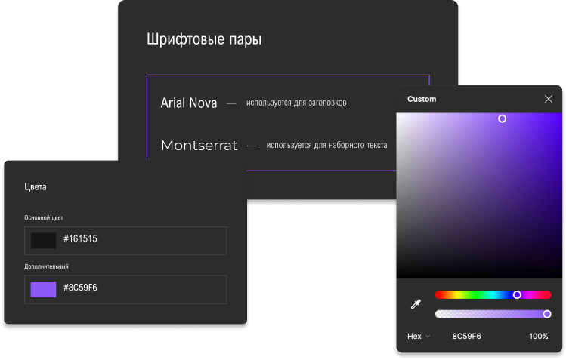Click the "Шрифтовые пары" heading
The height and width of the screenshot is (360, 566).
pyautogui.click(x=204, y=39)
